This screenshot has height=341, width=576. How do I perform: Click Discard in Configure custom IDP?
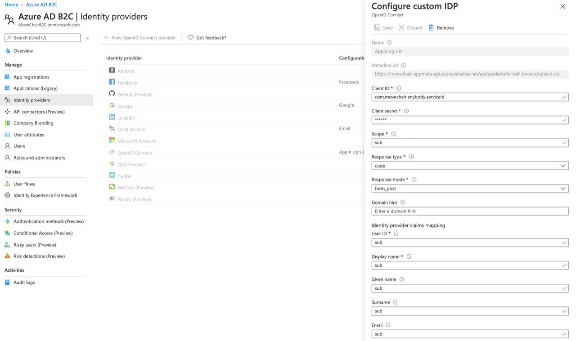410,27
